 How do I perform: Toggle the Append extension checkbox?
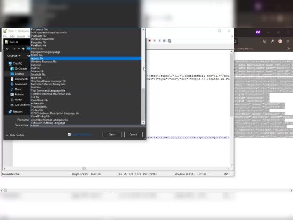tap(69, 134)
